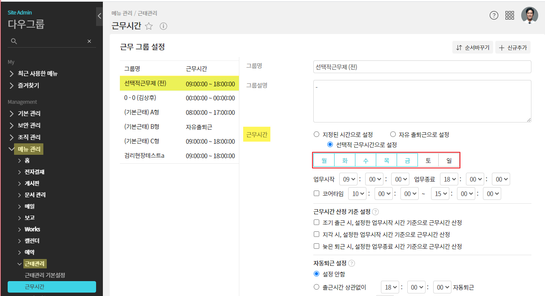Open 근태관리 기본설정 menu item
Screen dimensions: 545x296
pyautogui.click(x=45, y=275)
